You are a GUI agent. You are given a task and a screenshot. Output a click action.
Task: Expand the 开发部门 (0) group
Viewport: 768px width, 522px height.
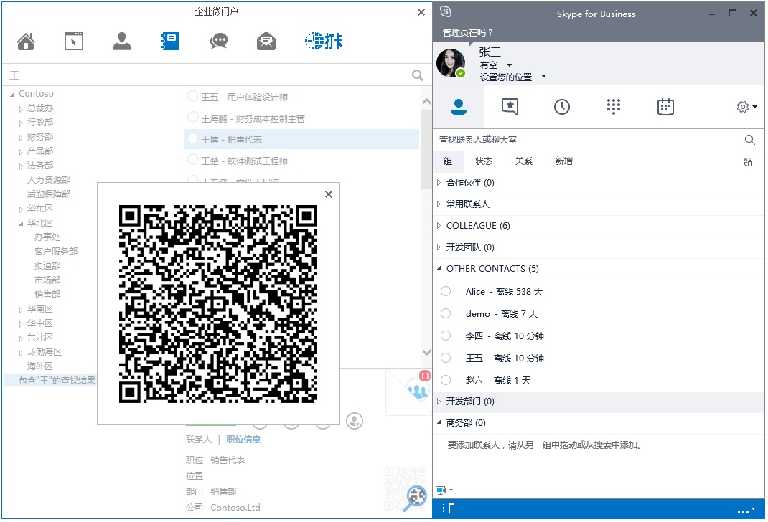click(x=439, y=401)
